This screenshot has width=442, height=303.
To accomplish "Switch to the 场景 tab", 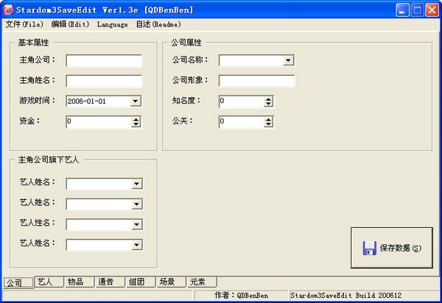I will pyautogui.click(x=171, y=282).
